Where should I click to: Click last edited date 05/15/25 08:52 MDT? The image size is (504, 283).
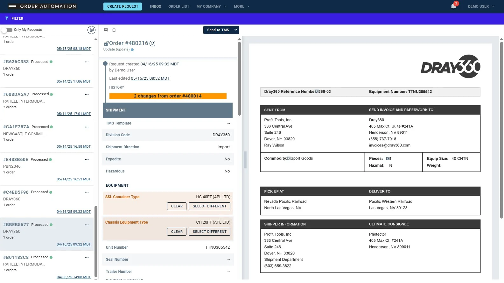pyautogui.click(x=150, y=78)
